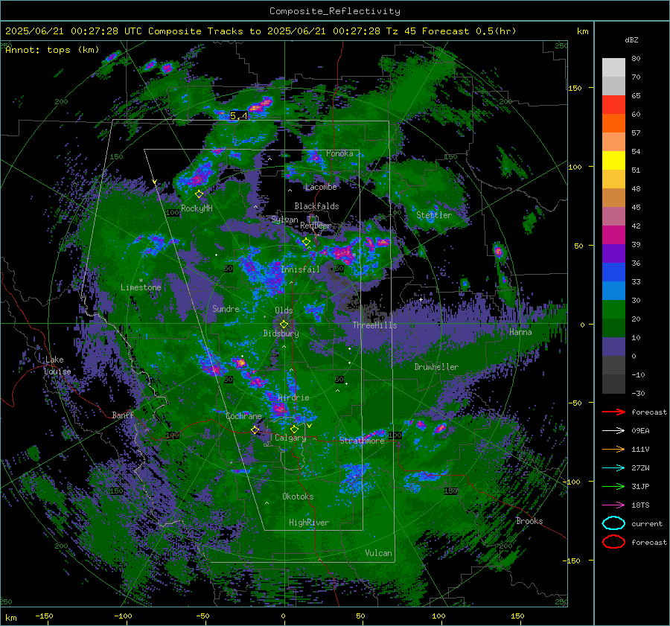Click the RockyMH label
Image resolution: width=670 pixels, height=626 pixels.
click(197, 208)
